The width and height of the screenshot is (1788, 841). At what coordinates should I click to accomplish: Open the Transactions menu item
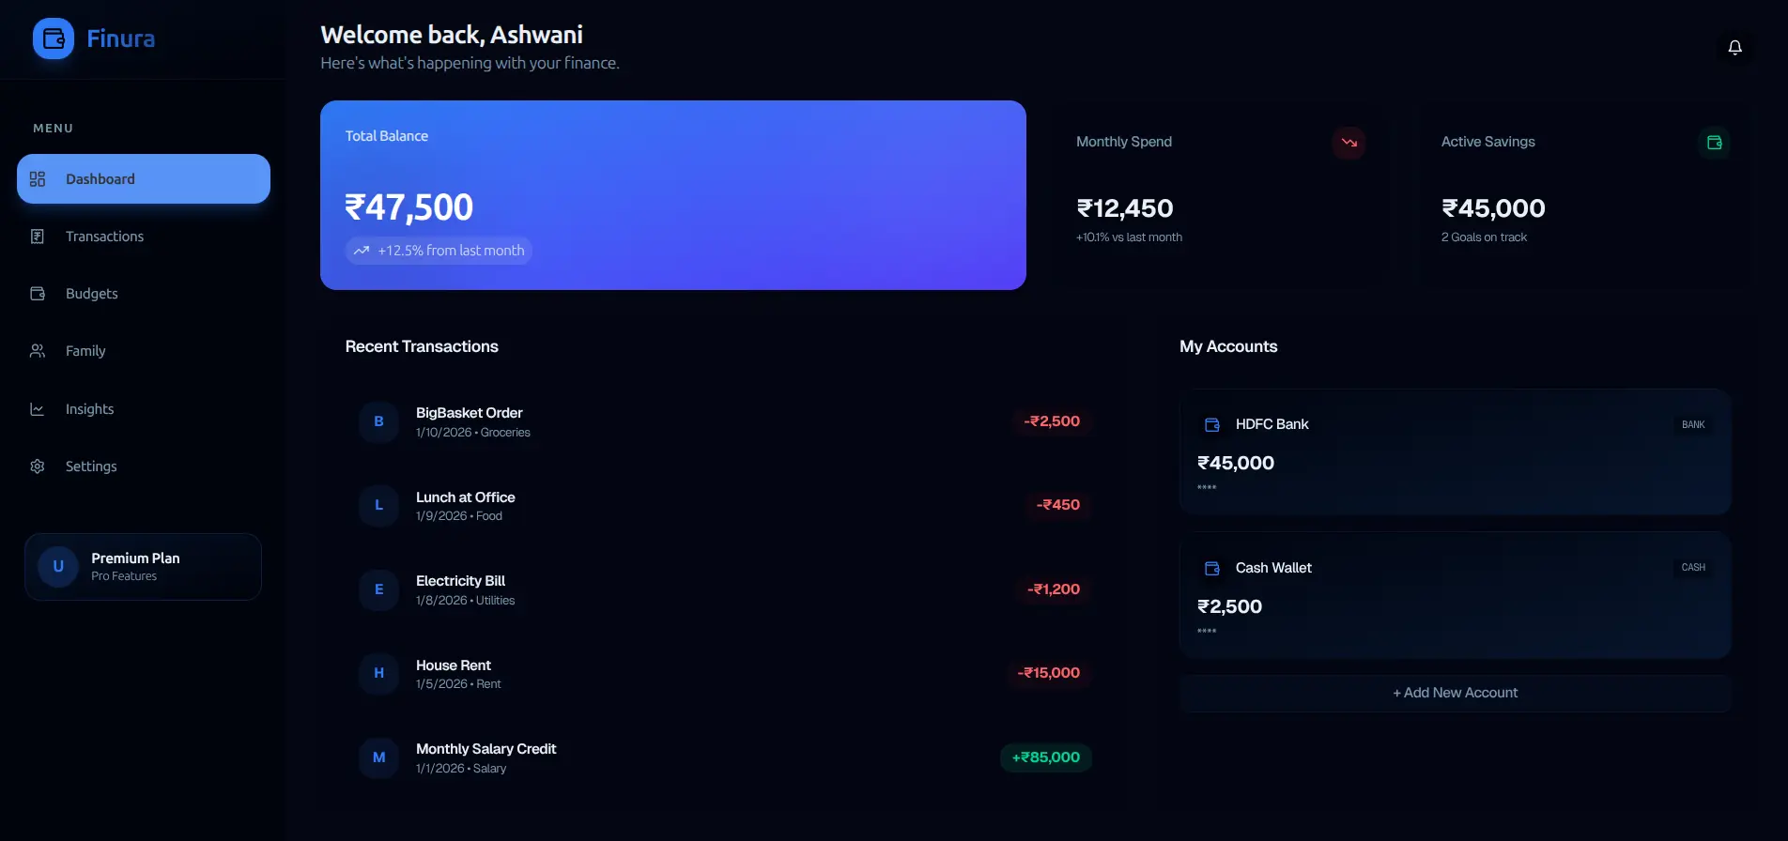point(104,237)
